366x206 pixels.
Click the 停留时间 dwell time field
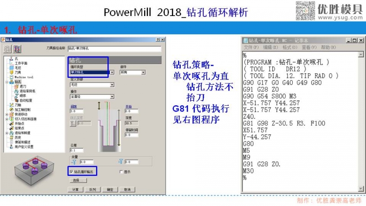point(131,135)
